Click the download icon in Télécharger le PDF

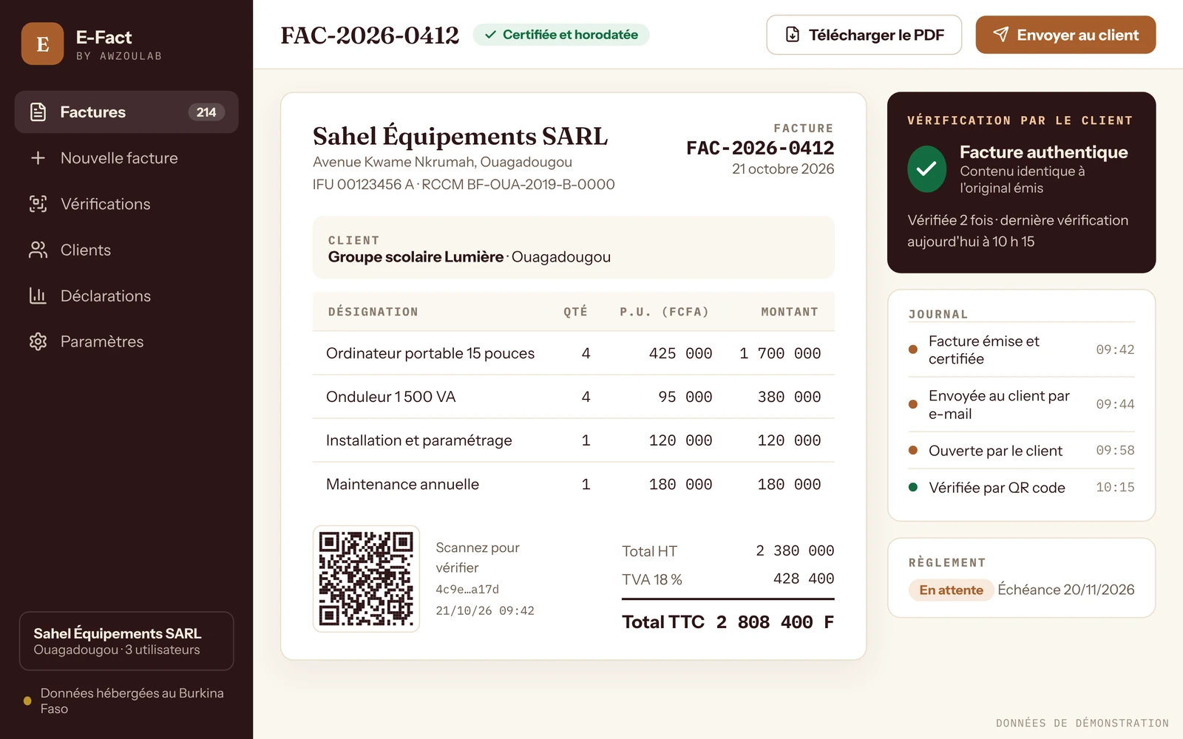[x=792, y=35]
